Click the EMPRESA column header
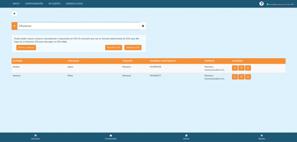Viewport: 297px width, 142px height. click(x=210, y=61)
